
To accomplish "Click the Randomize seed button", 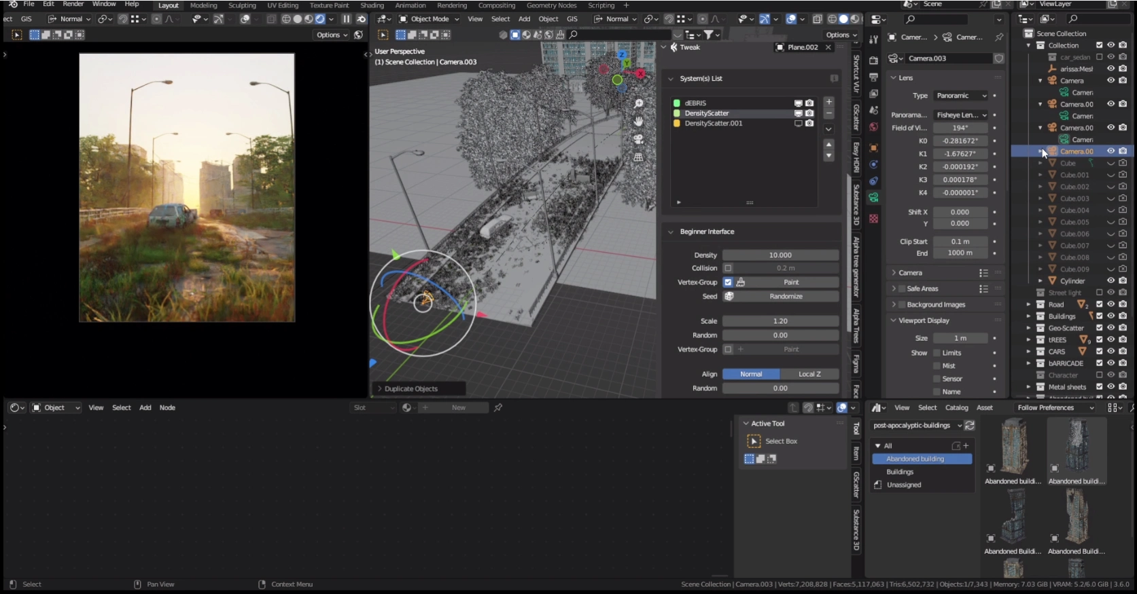I will (786, 297).
